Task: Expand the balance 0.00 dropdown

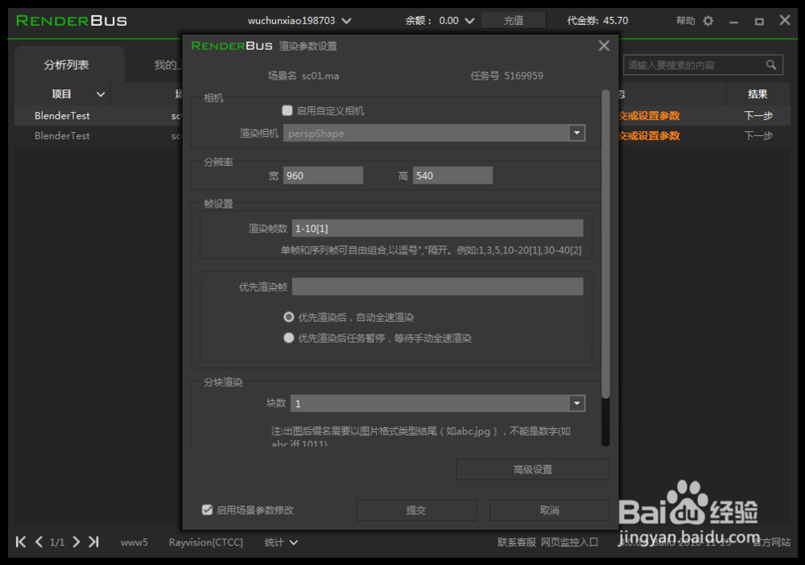Action: [x=469, y=21]
